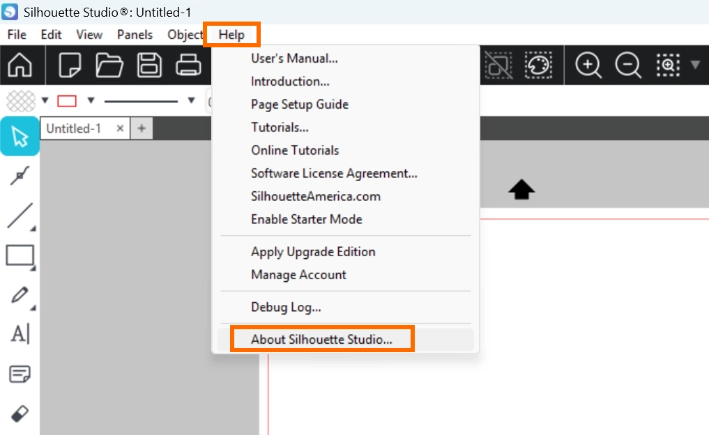Close the Untitled-1 tab
The image size is (709, 435).
(x=120, y=128)
